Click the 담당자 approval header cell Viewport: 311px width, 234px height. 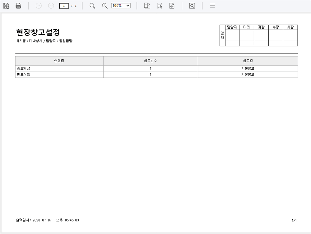pyautogui.click(x=232, y=27)
